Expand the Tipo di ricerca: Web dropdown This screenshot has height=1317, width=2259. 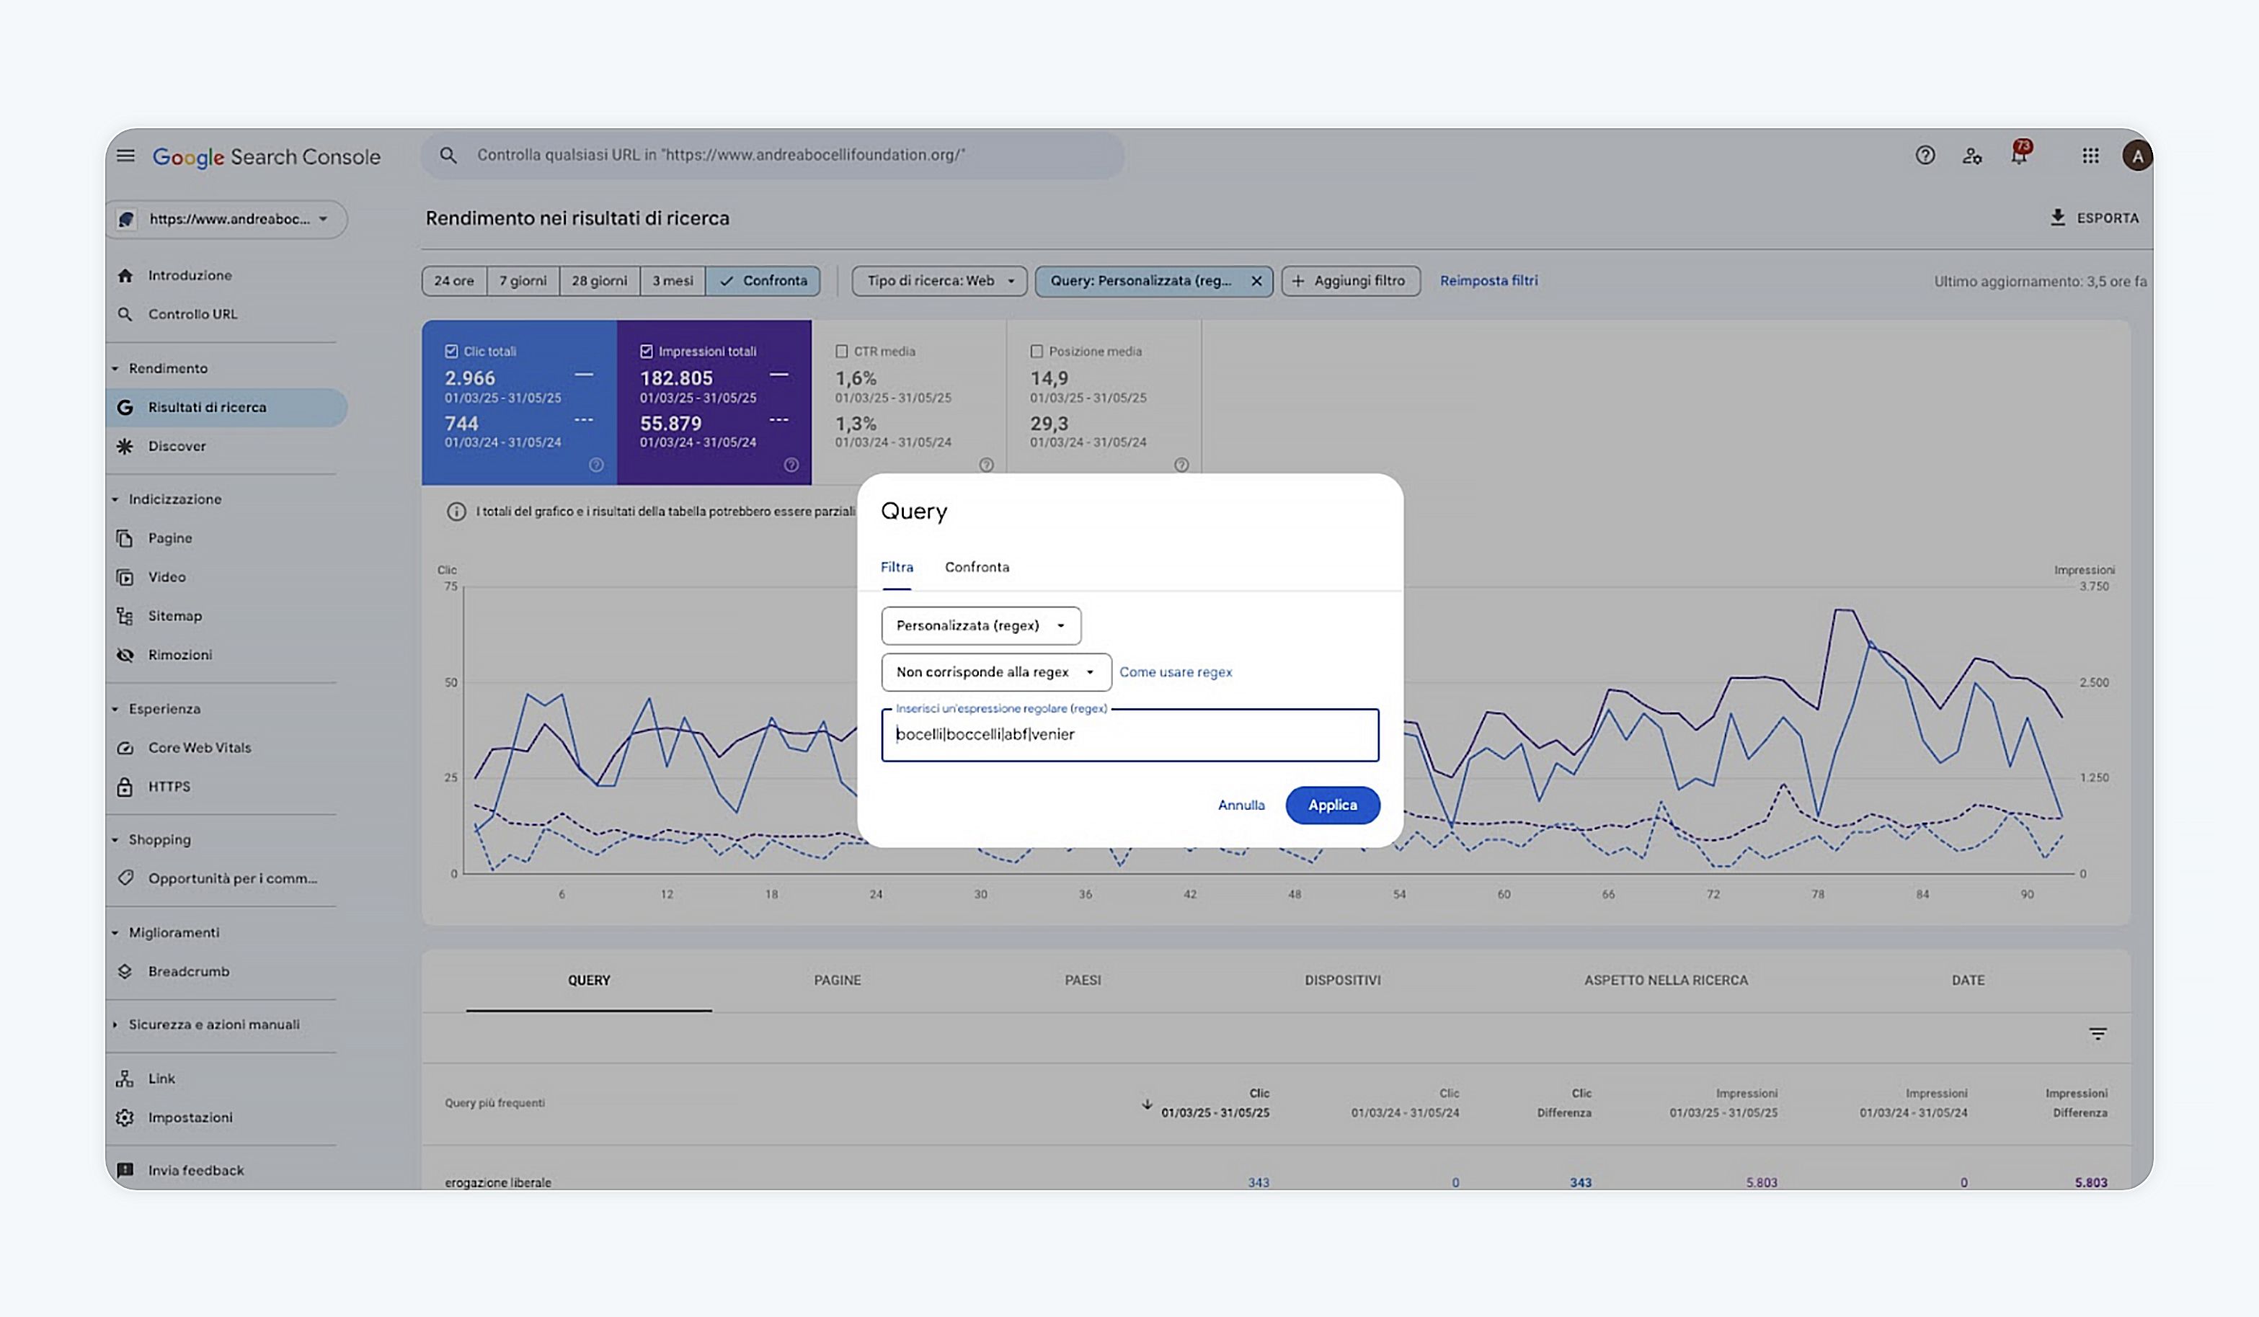tap(939, 280)
